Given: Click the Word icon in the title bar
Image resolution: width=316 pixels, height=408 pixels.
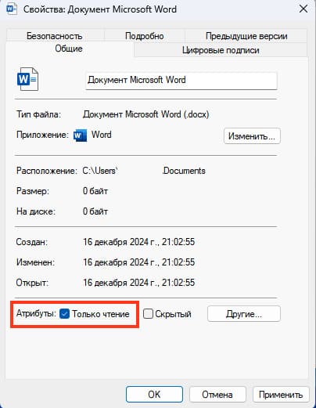Looking at the screenshot, I should (12, 9).
